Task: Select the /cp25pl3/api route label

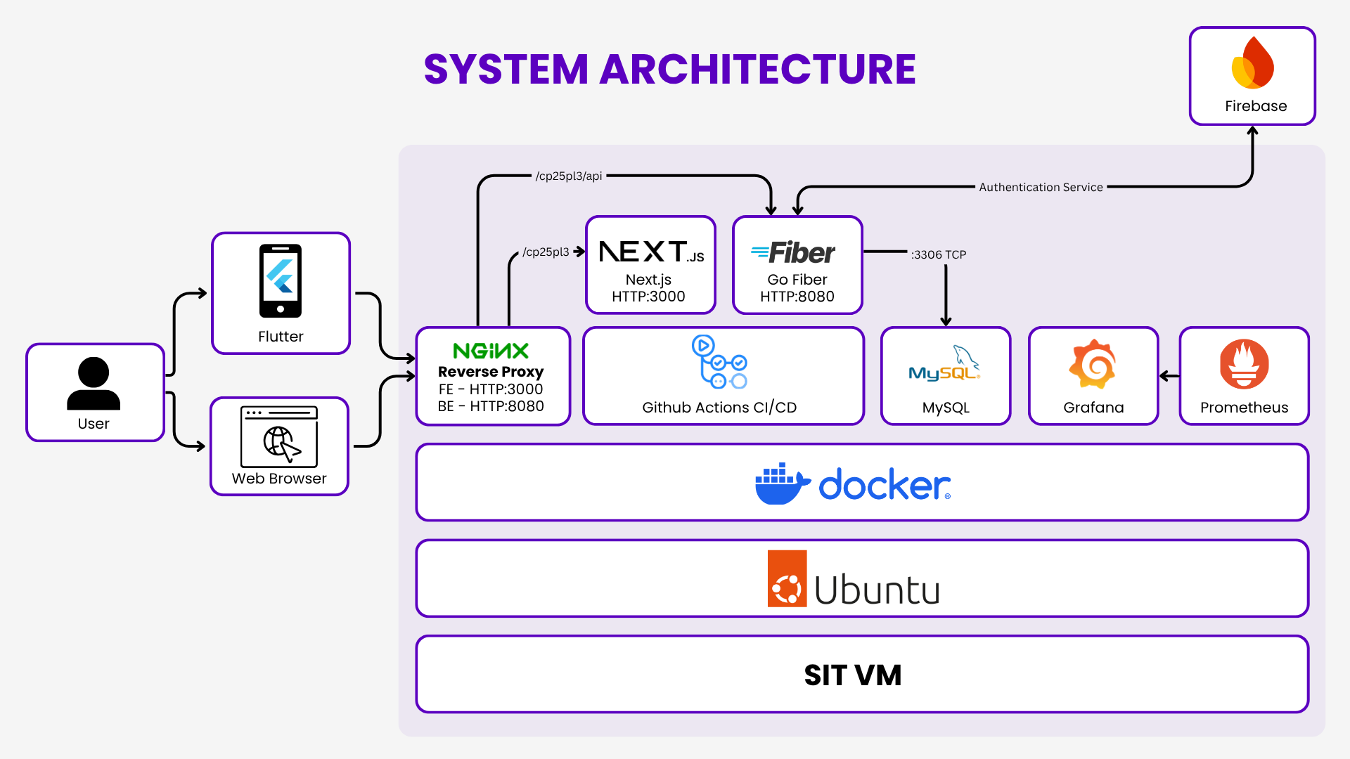Action: (x=569, y=176)
